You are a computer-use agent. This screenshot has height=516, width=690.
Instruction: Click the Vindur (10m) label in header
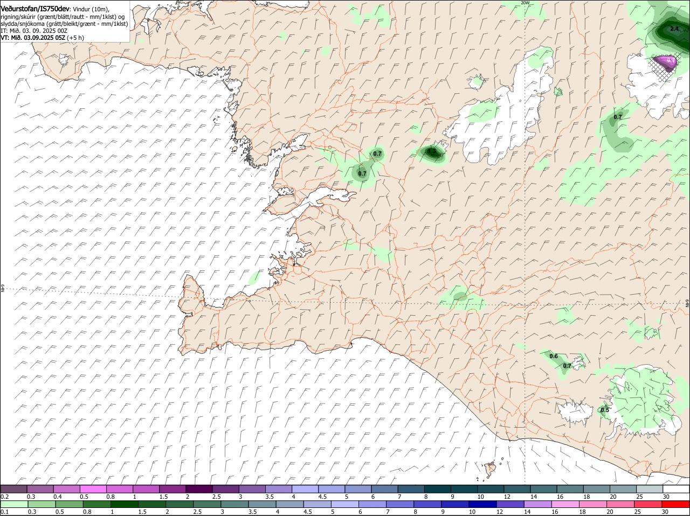click(91, 9)
